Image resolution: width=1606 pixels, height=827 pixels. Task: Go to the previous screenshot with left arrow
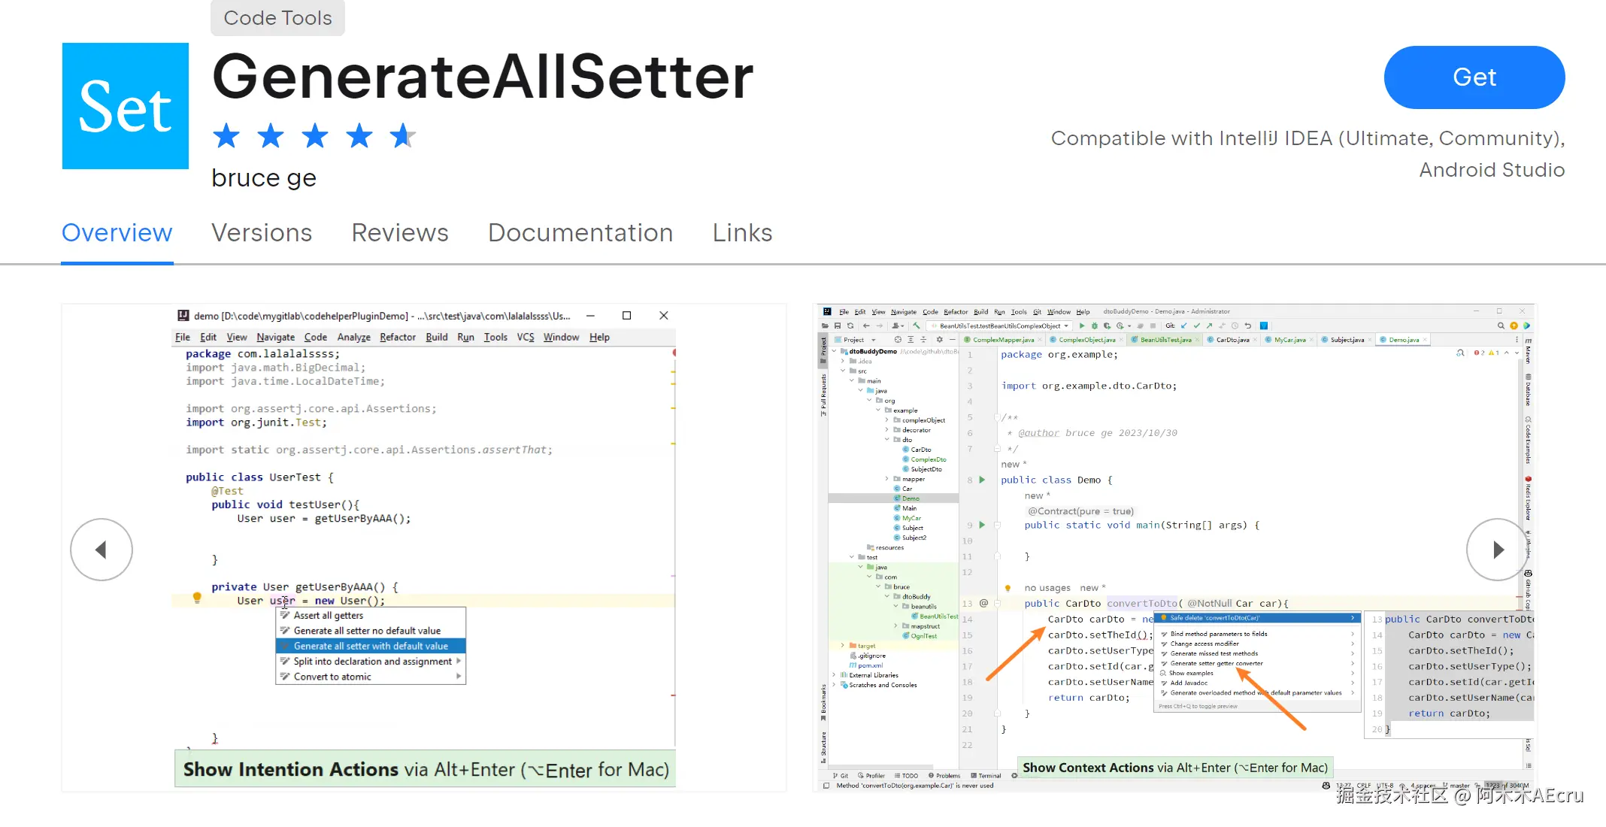(x=102, y=550)
